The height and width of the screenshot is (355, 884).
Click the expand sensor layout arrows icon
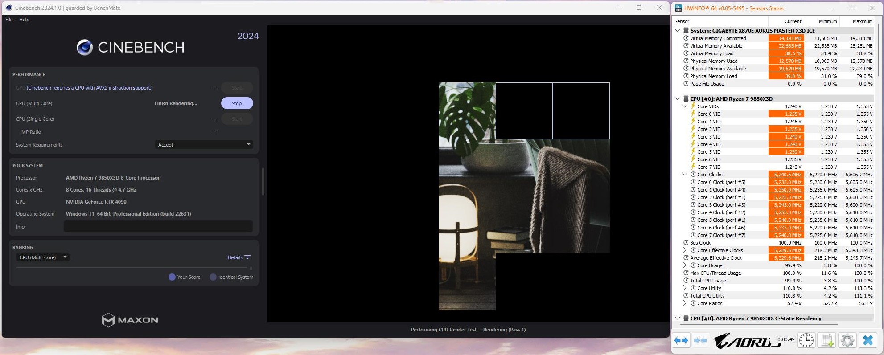coord(681,341)
